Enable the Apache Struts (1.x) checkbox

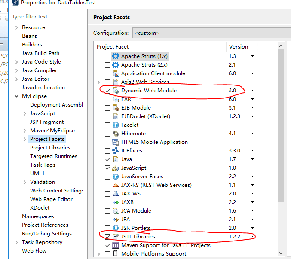pos(107,56)
